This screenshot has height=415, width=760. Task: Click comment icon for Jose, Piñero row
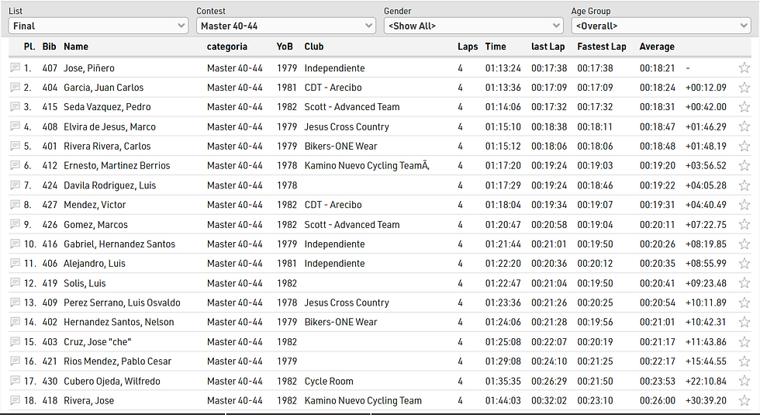(15, 68)
